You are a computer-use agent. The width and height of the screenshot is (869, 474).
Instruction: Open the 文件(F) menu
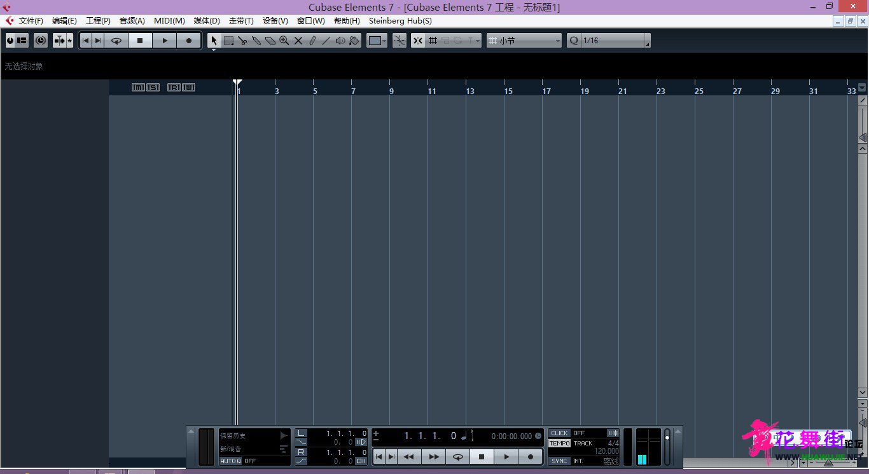click(31, 21)
